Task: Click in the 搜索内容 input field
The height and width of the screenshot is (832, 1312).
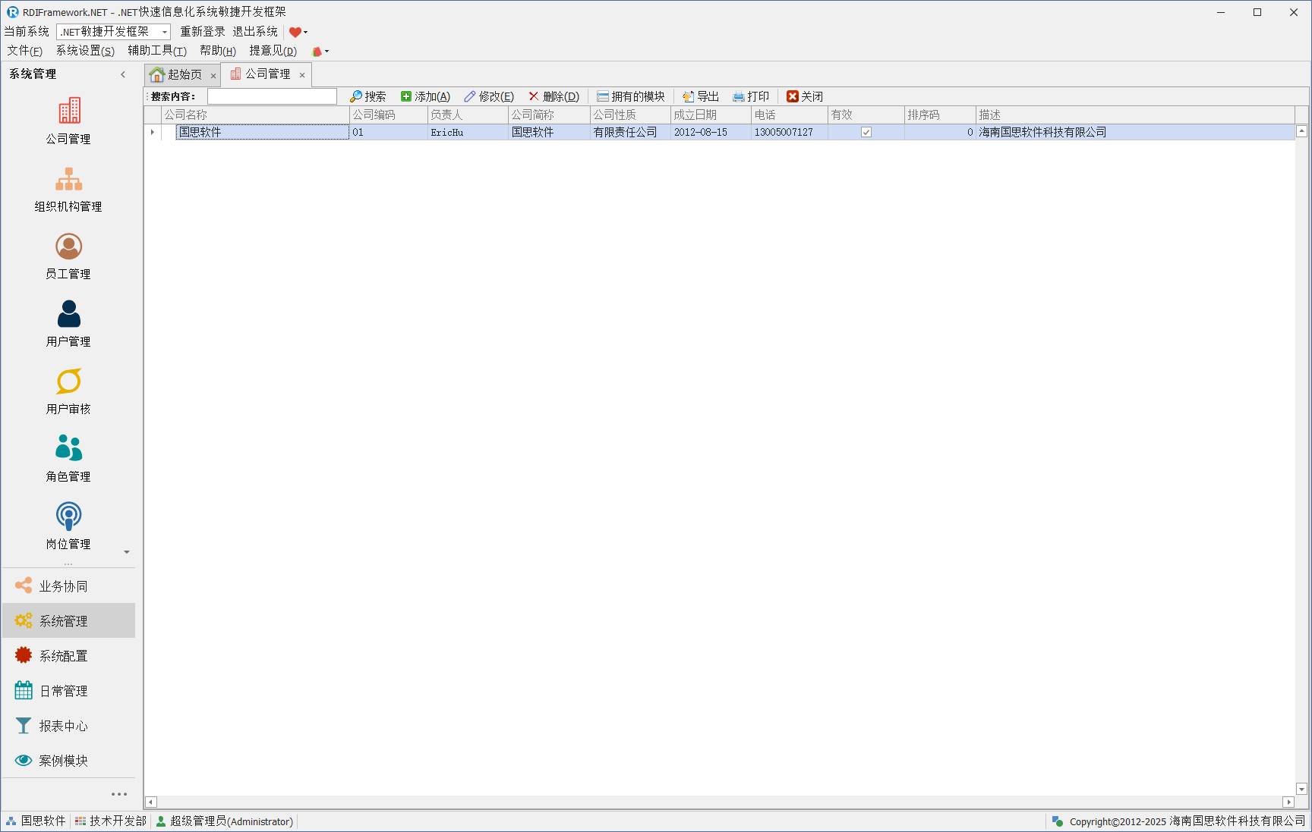Action: pyautogui.click(x=272, y=96)
